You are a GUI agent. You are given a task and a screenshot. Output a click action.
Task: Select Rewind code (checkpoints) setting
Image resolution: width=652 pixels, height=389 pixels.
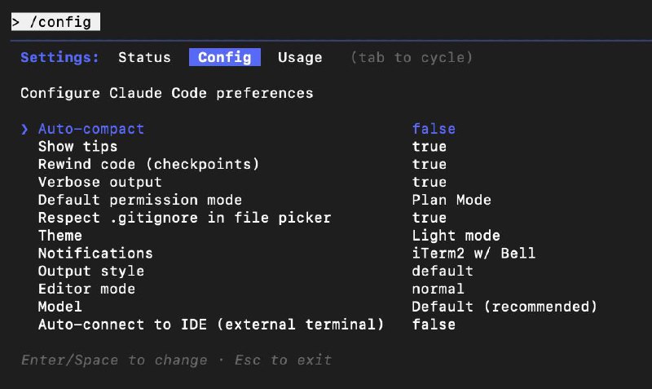[148, 165]
